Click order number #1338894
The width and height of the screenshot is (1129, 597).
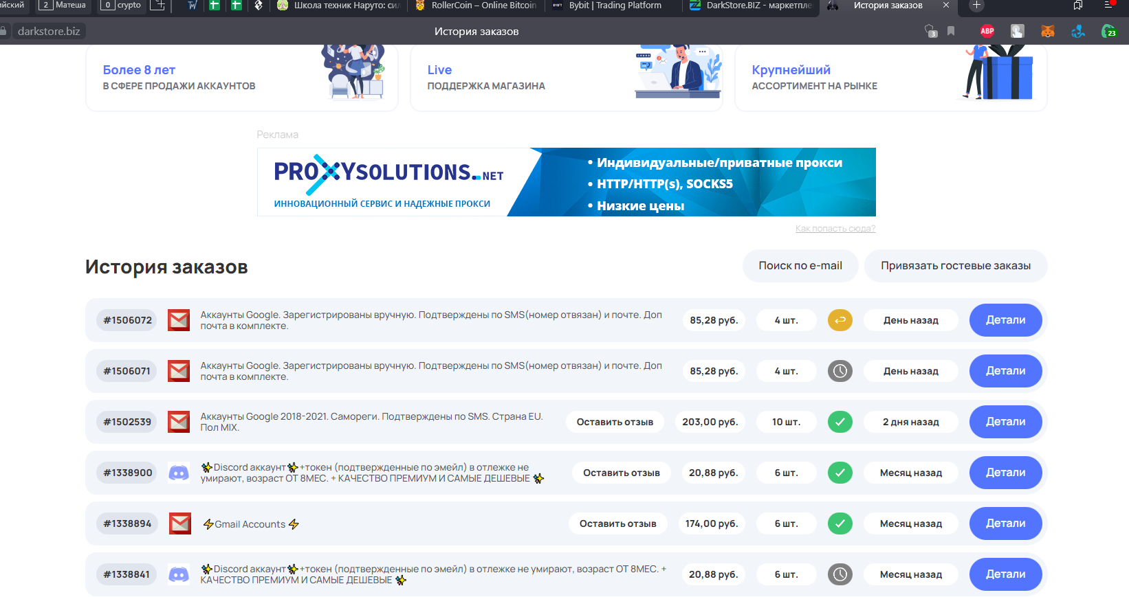pyautogui.click(x=127, y=523)
